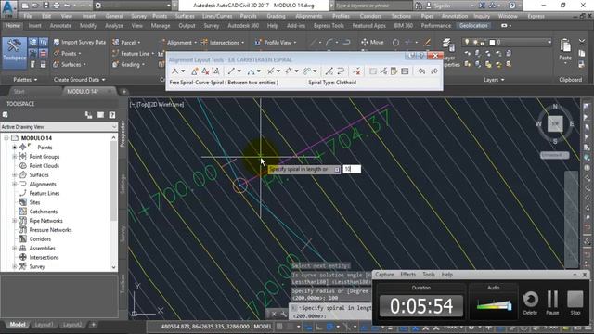The height and width of the screenshot is (334, 594).
Task: Collapse the MODULO 14 tree node
Action: point(6,138)
